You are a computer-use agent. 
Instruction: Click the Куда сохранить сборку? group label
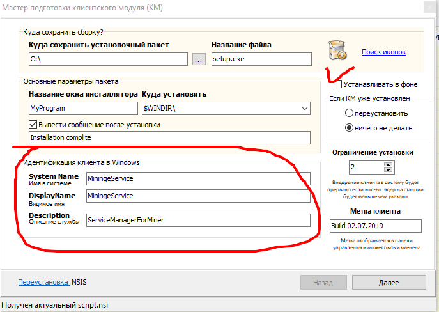click(63, 32)
